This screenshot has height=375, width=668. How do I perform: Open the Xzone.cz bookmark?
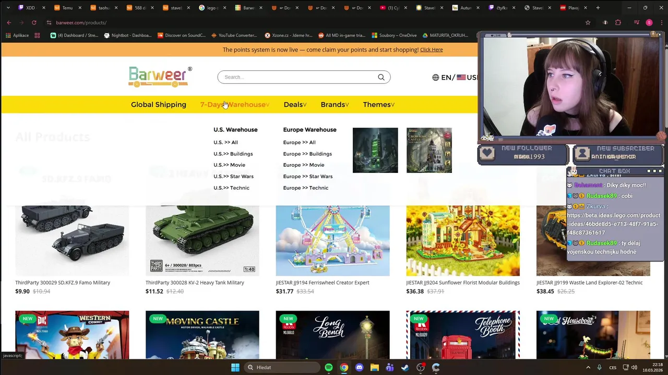point(289,35)
